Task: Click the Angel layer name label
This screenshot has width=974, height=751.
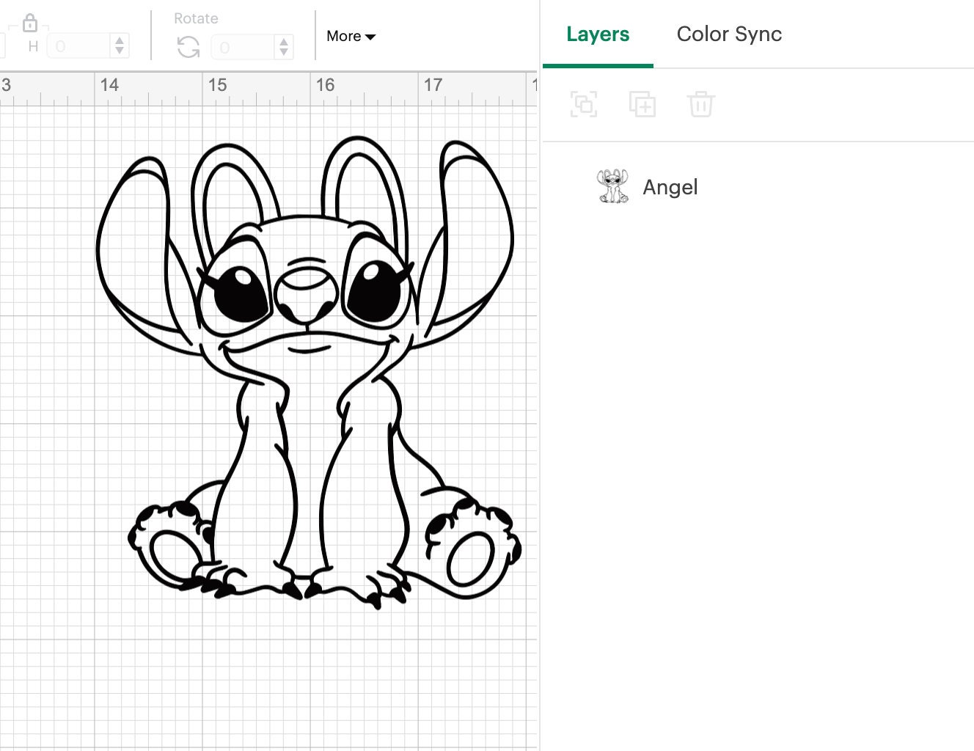Action: [x=670, y=186]
